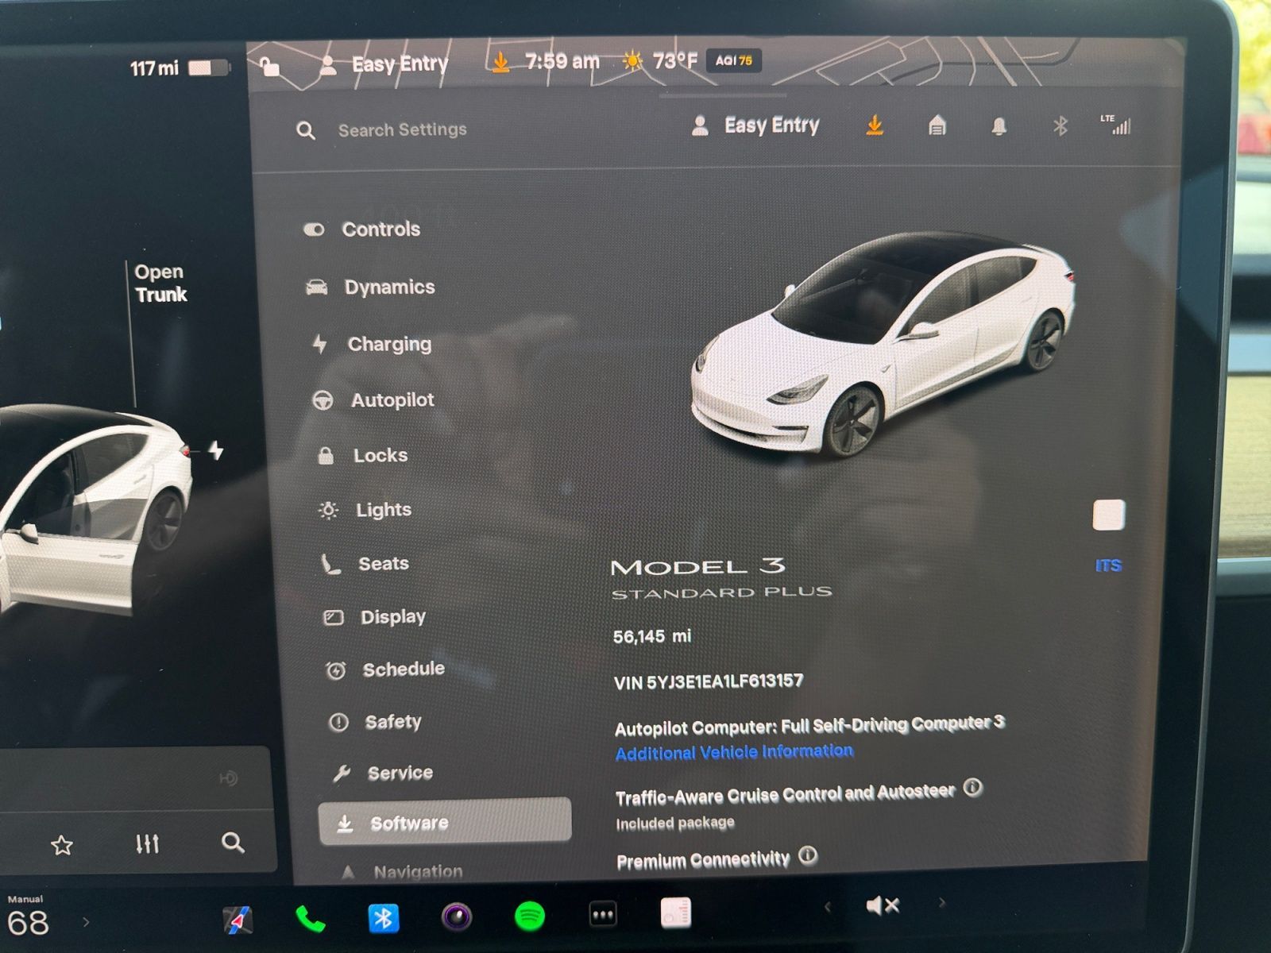Open notifications via the bell icon

click(999, 126)
